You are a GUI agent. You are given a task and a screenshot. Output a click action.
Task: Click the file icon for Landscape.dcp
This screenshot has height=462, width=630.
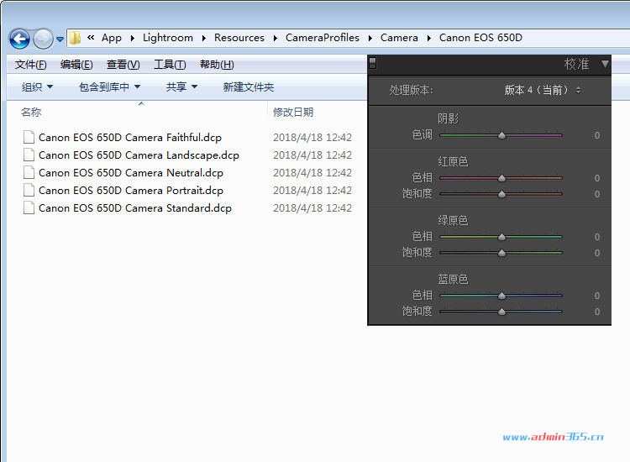[29, 155]
